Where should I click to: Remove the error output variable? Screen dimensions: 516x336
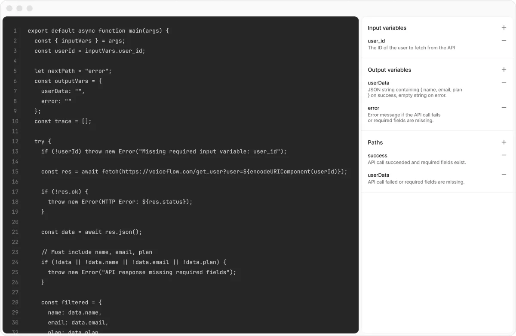504,108
